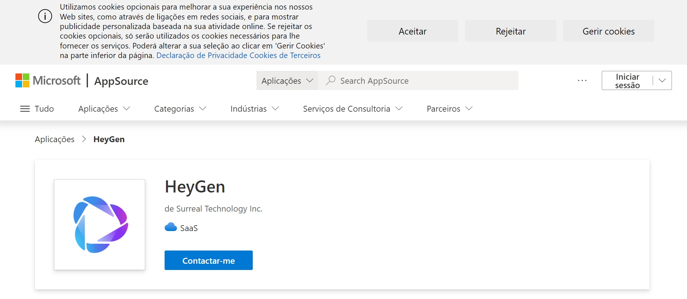This screenshot has width=687, height=299.
Task: Click the SaaS cloud icon
Action: [x=171, y=227]
